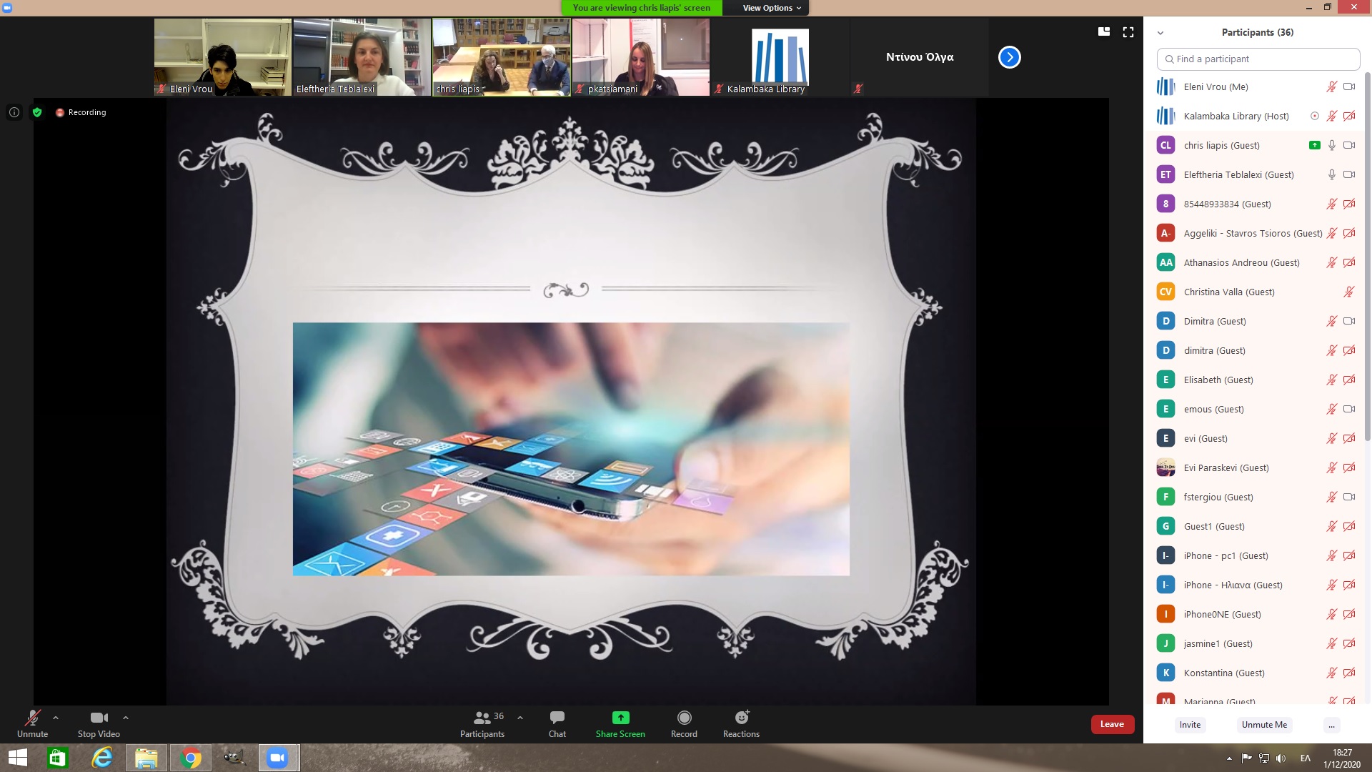This screenshot has width=1372, height=772.
Task: Switch gallery thumbnail view layout
Action: point(1104,32)
